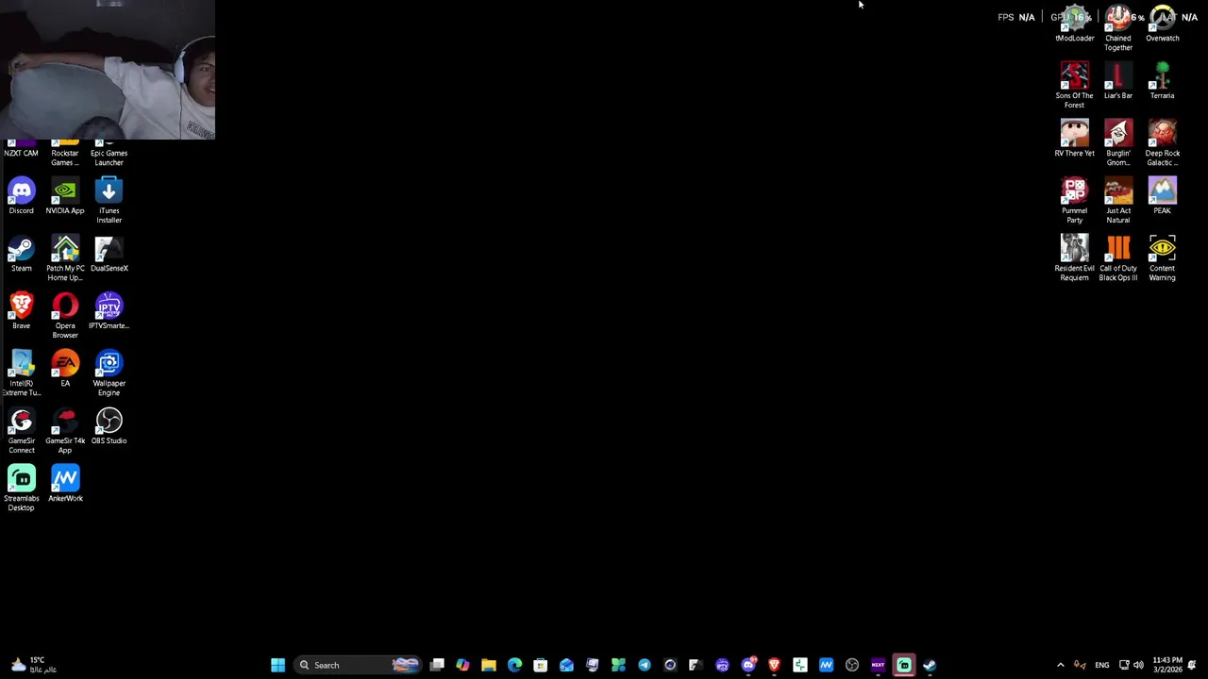Switch to Brave in the taskbar
The height and width of the screenshot is (679, 1208).
[x=774, y=665]
